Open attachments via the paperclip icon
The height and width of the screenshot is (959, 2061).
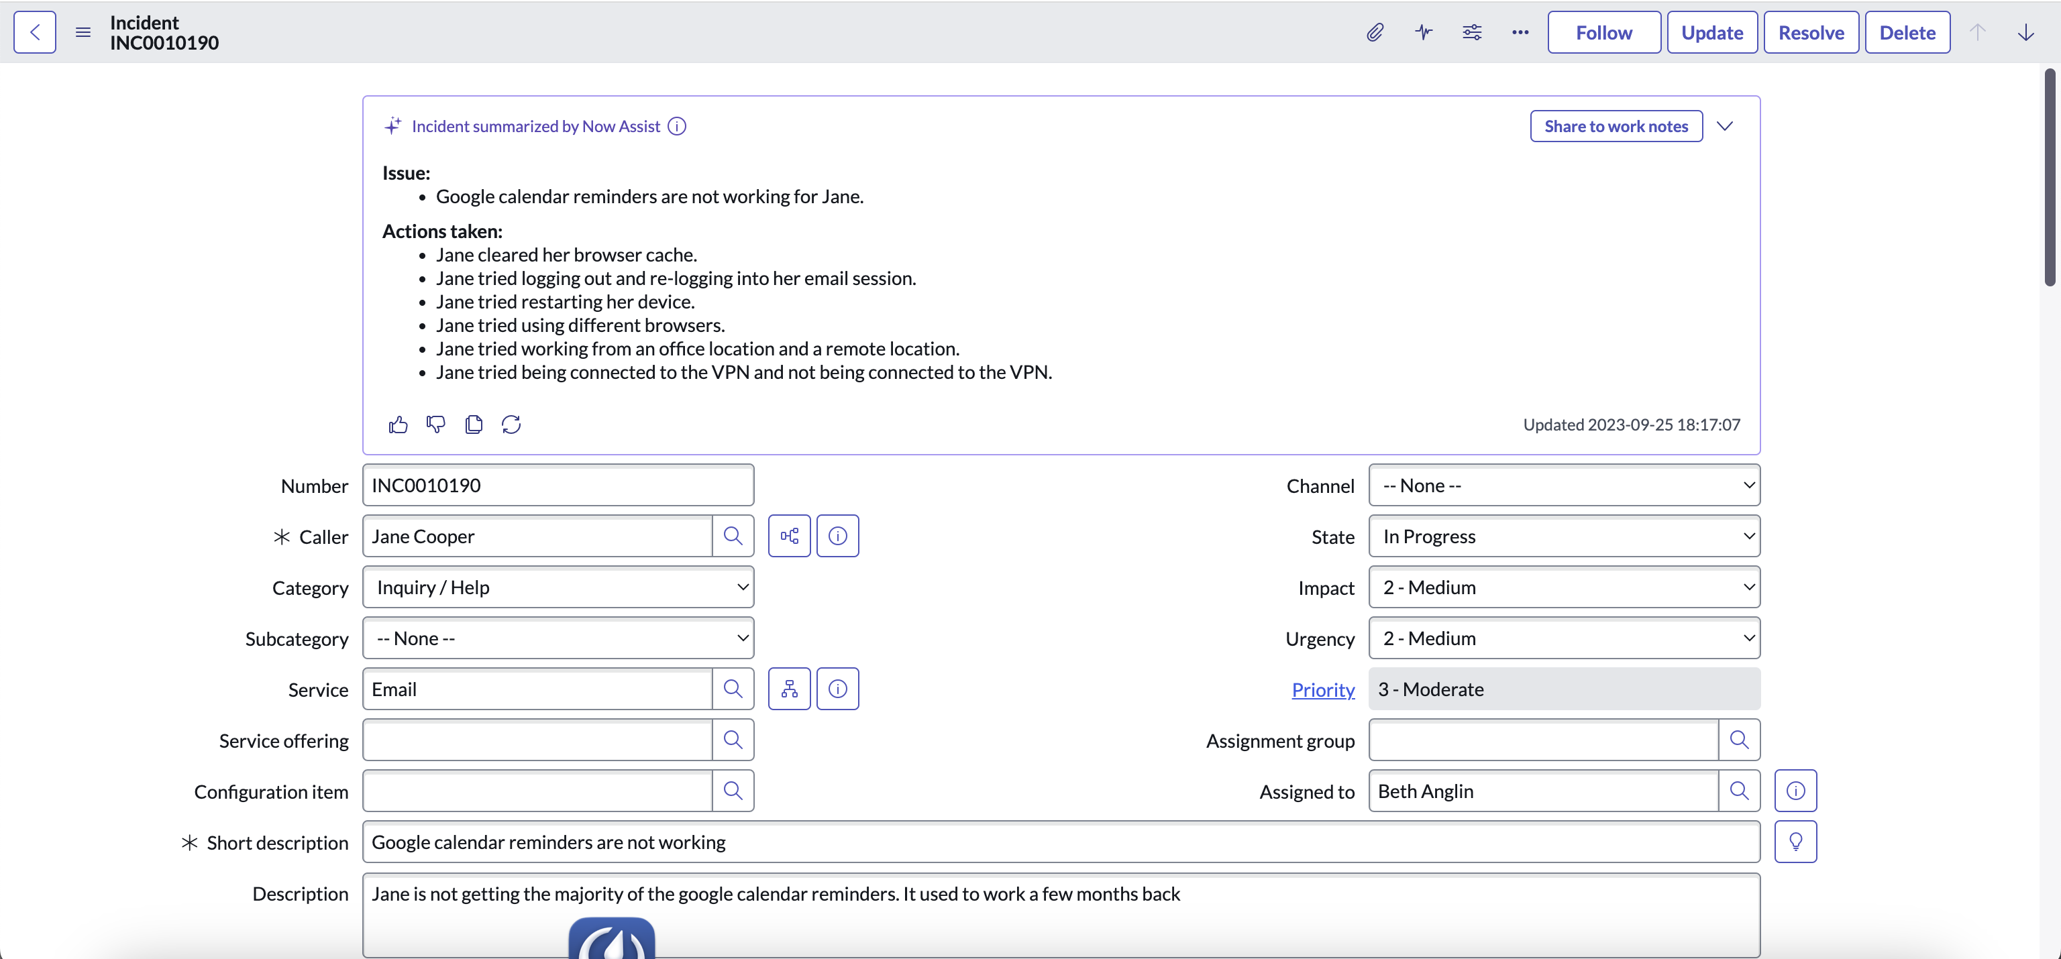point(1375,32)
